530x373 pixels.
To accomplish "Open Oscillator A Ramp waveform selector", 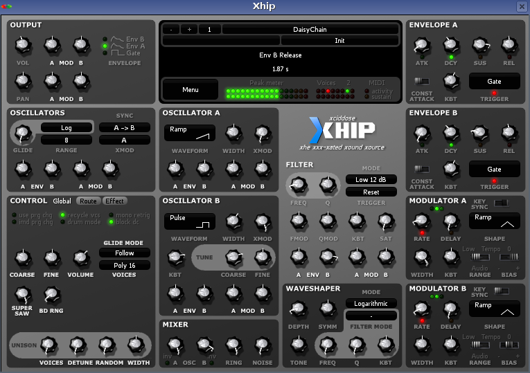I will pos(190,133).
